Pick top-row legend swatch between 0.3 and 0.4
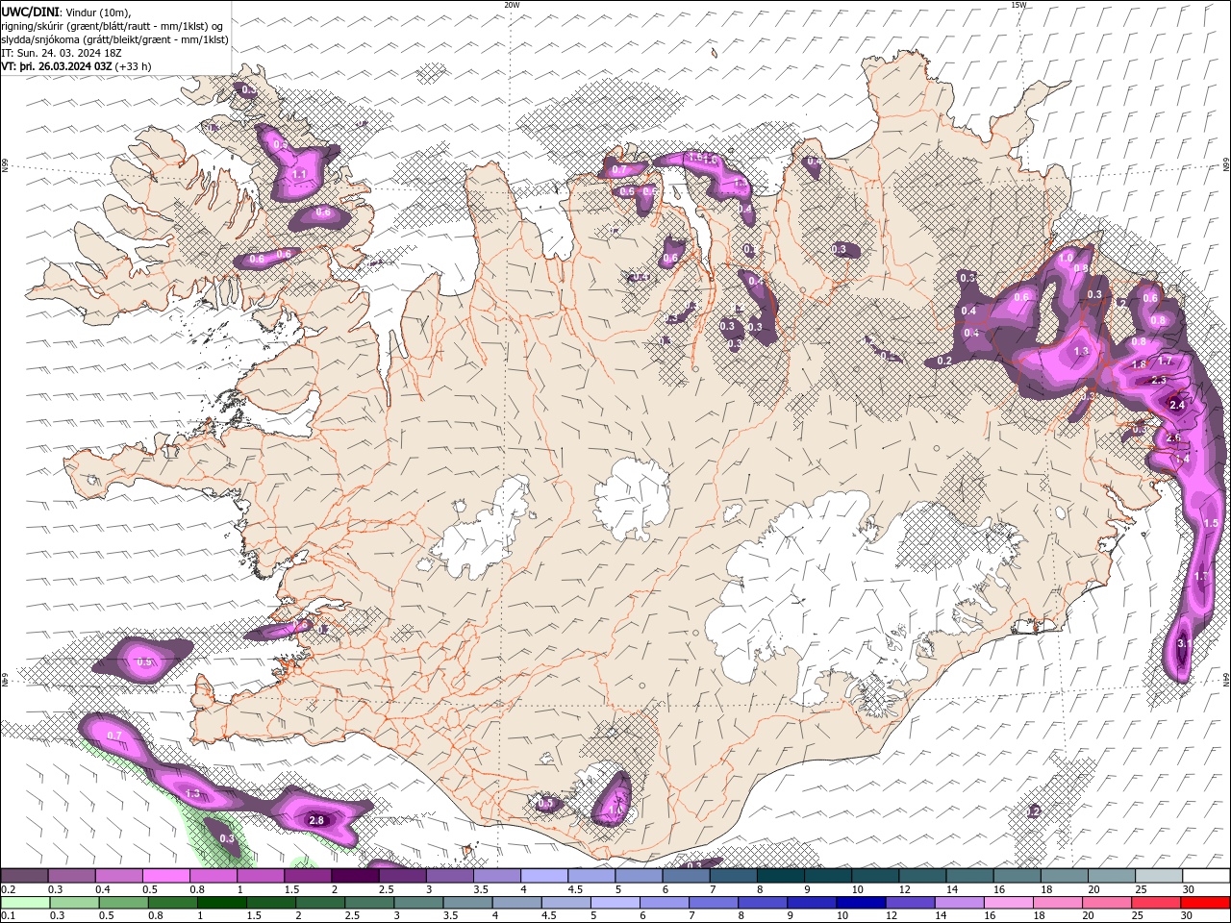1231x923 pixels. 71,876
